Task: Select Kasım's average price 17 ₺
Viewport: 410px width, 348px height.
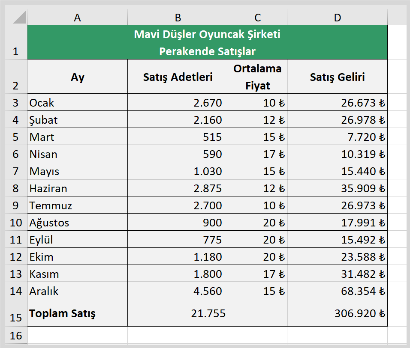Action: coord(258,274)
